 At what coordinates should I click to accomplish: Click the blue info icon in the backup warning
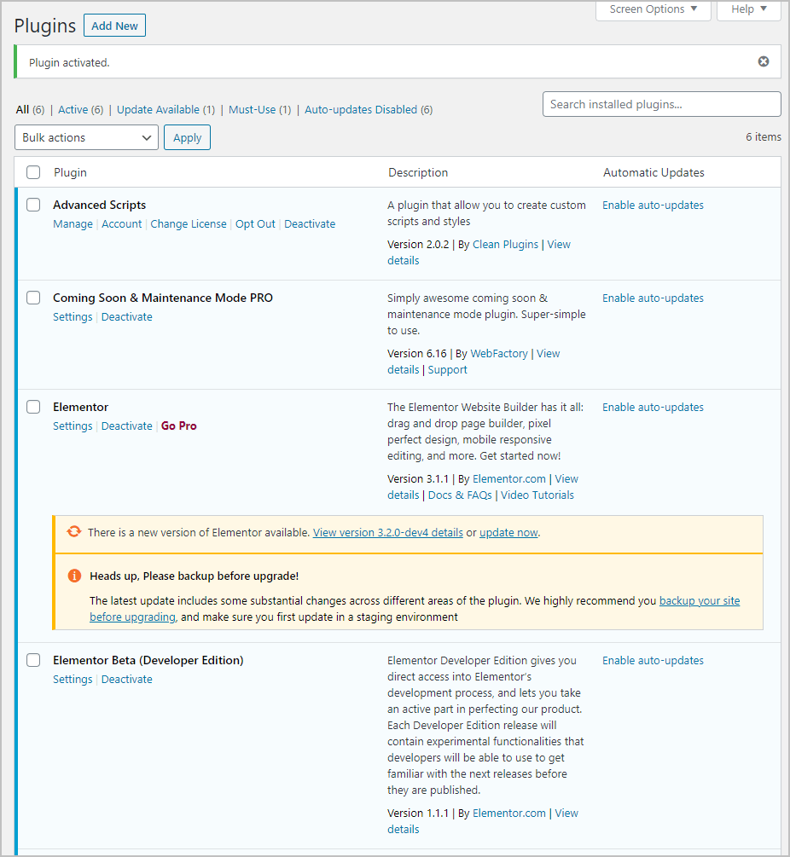click(x=73, y=576)
